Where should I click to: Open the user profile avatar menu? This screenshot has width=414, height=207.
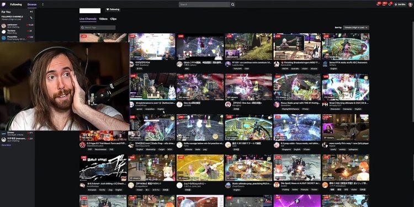(x=410, y=4)
